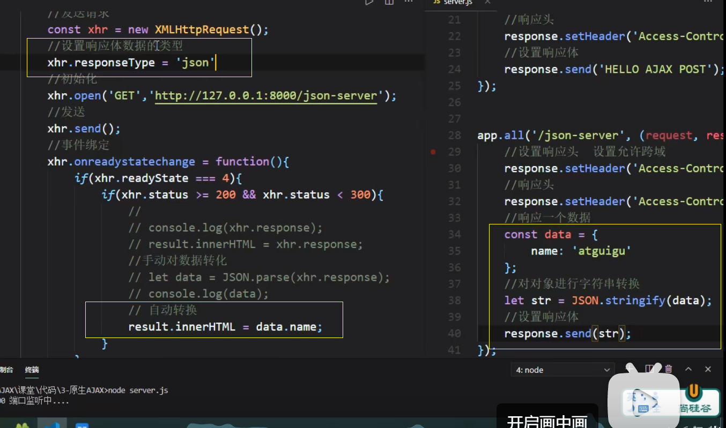The height and width of the screenshot is (428, 726).
Task: Click the //设置响应头 设置允许跨域 comment
Action: (x=585, y=152)
